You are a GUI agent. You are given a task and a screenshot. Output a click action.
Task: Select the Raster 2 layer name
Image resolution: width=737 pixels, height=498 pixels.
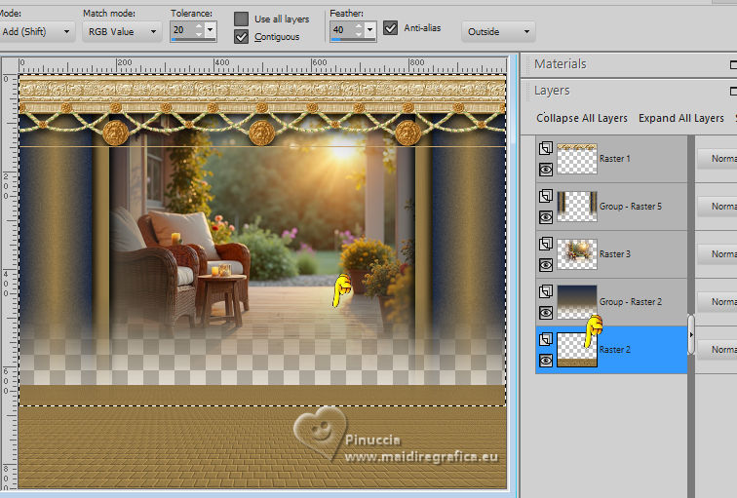(614, 350)
